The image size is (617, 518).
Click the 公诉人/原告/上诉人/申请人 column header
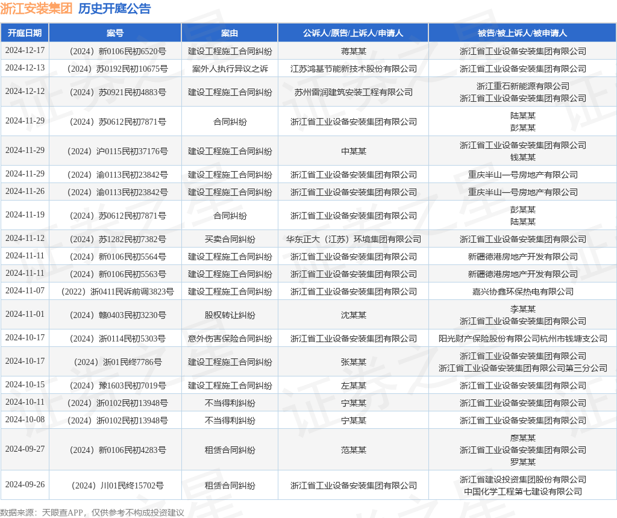(353, 33)
